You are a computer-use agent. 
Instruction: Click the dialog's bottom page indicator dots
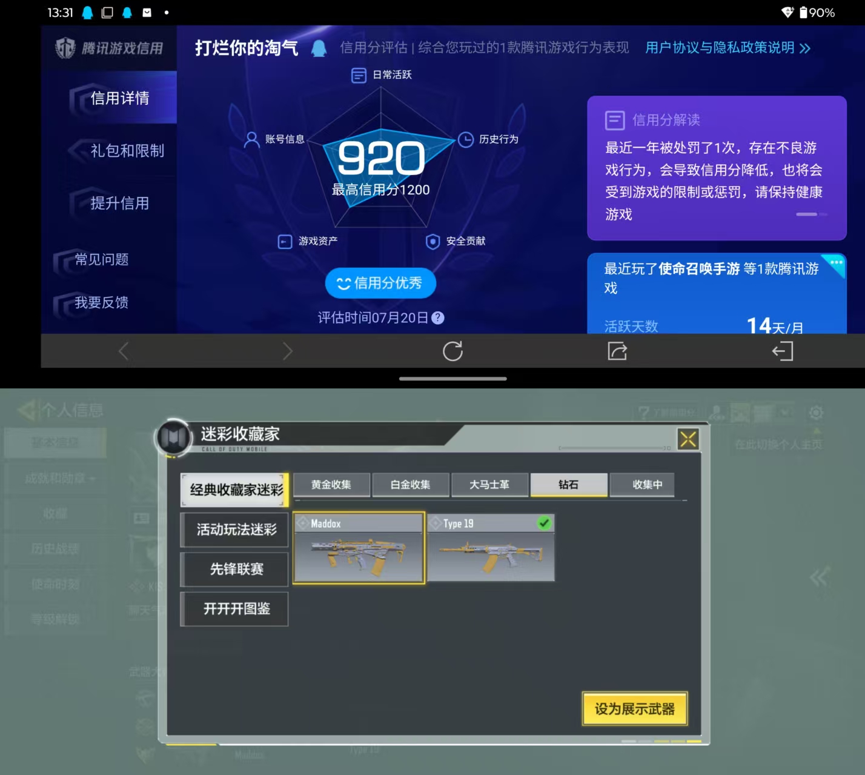(x=661, y=741)
